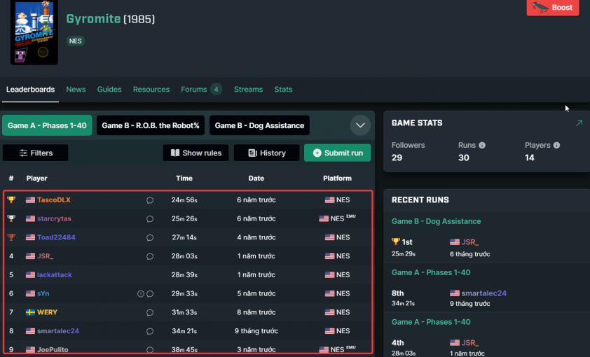
Task: Open starcrytas's player profile
Action: pyautogui.click(x=54, y=218)
